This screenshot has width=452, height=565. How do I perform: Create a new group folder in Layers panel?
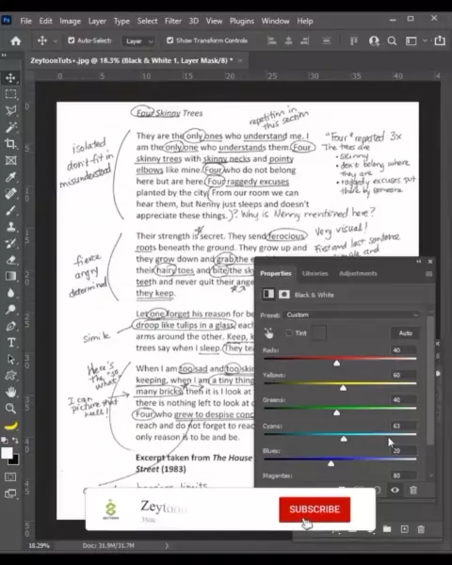387,529
